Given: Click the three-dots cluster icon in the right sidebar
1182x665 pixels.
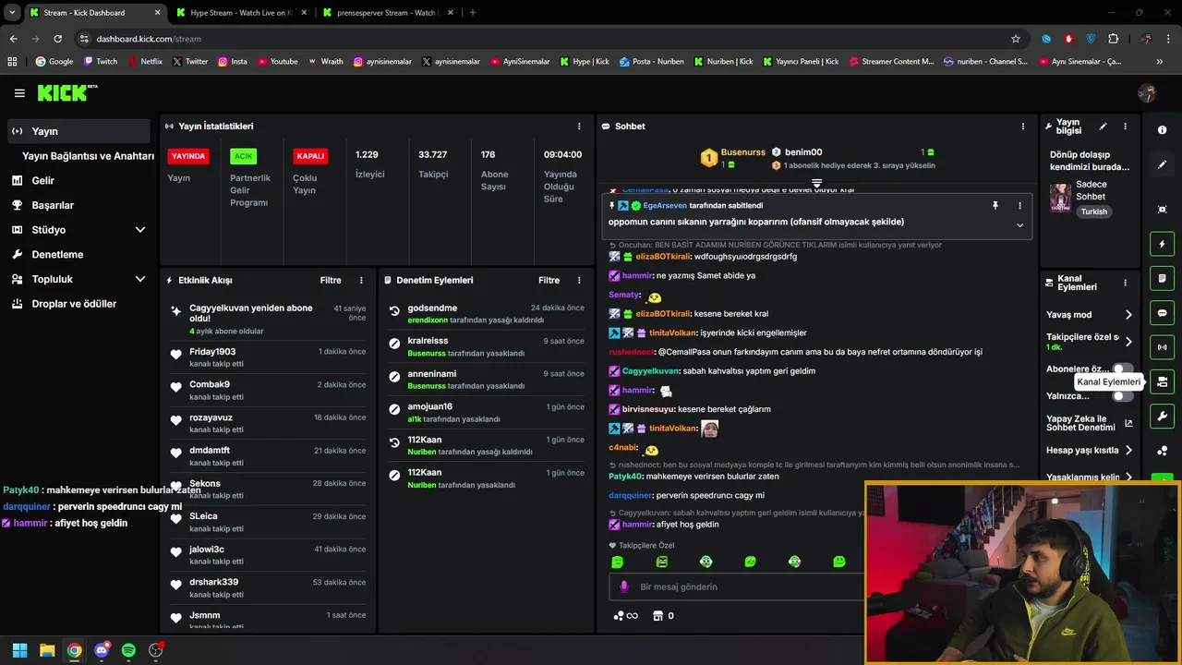Looking at the screenshot, I should (1162, 451).
